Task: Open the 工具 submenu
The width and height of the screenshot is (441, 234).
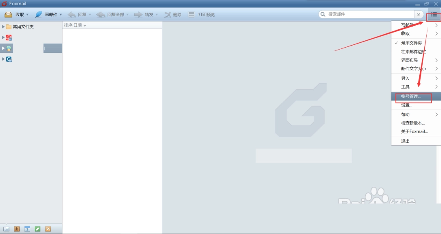Action: tap(416, 87)
